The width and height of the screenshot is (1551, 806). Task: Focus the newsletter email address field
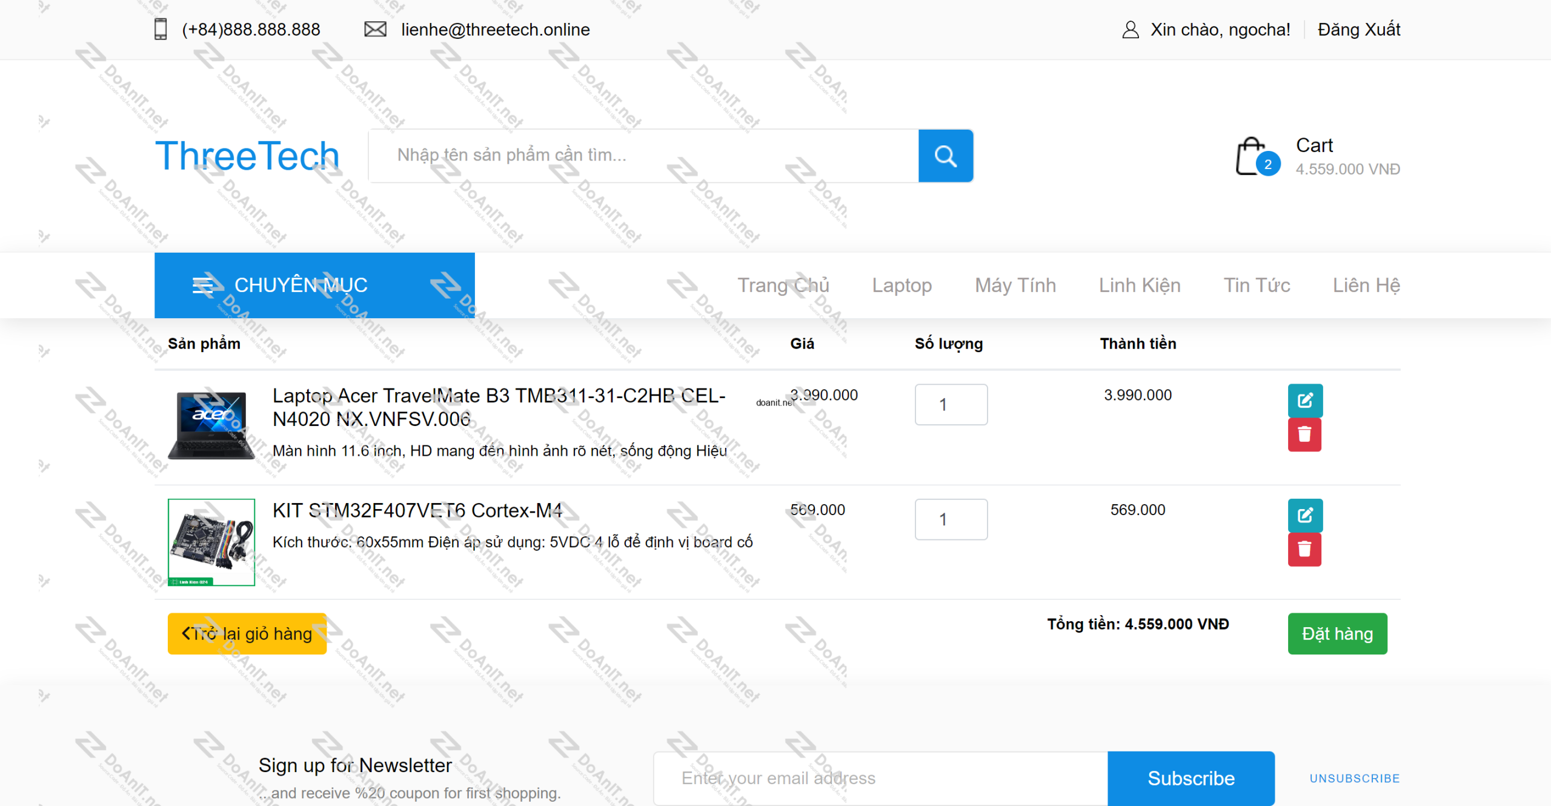click(x=880, y=778)
